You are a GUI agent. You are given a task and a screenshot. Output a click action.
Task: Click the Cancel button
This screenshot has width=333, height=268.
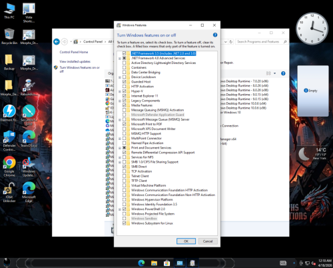(208, 241)
